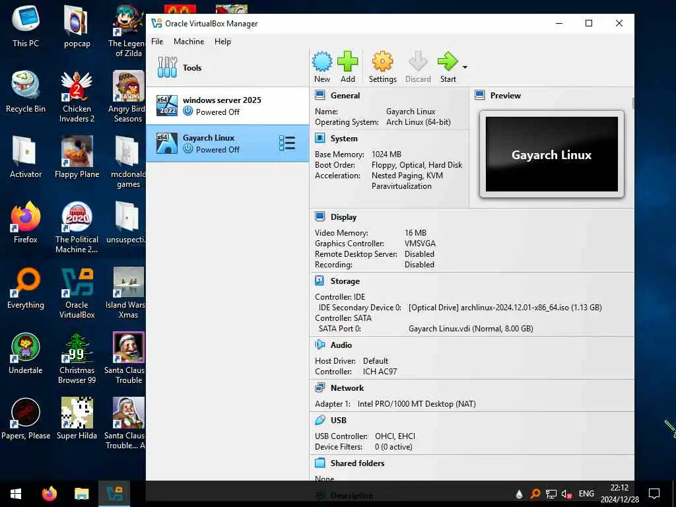Open machine tools menu beside Gayarch Linux
The image size is (676, 507).
tap(287, 143)
